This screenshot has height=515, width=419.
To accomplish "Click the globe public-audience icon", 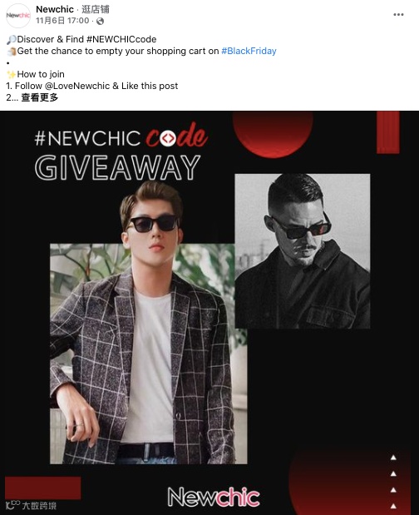I will (x=100, y=22).
